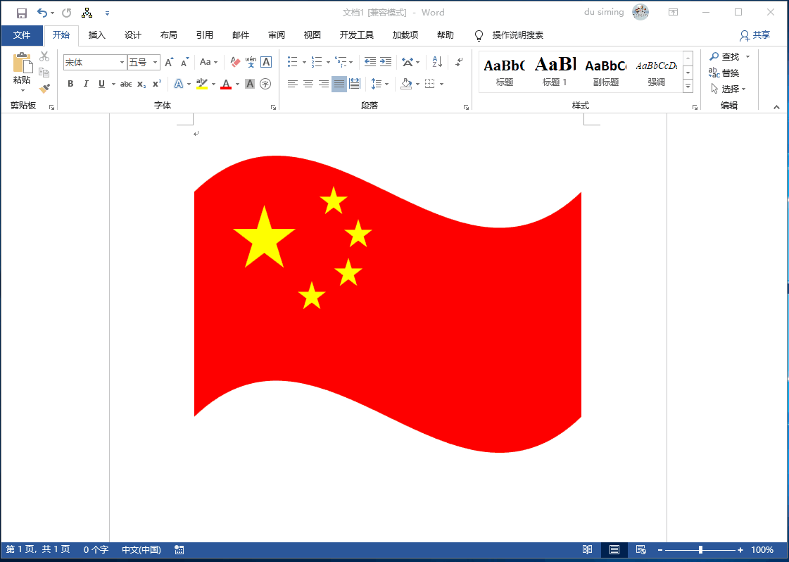Toggle subscript formatting
Viewport: 789px width, 562px height.
click(141, 84)
